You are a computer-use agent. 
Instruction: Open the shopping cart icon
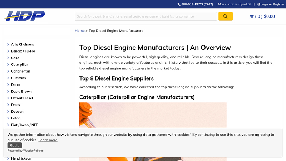[x=252, y=16]
